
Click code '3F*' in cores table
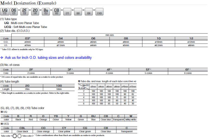70,70
